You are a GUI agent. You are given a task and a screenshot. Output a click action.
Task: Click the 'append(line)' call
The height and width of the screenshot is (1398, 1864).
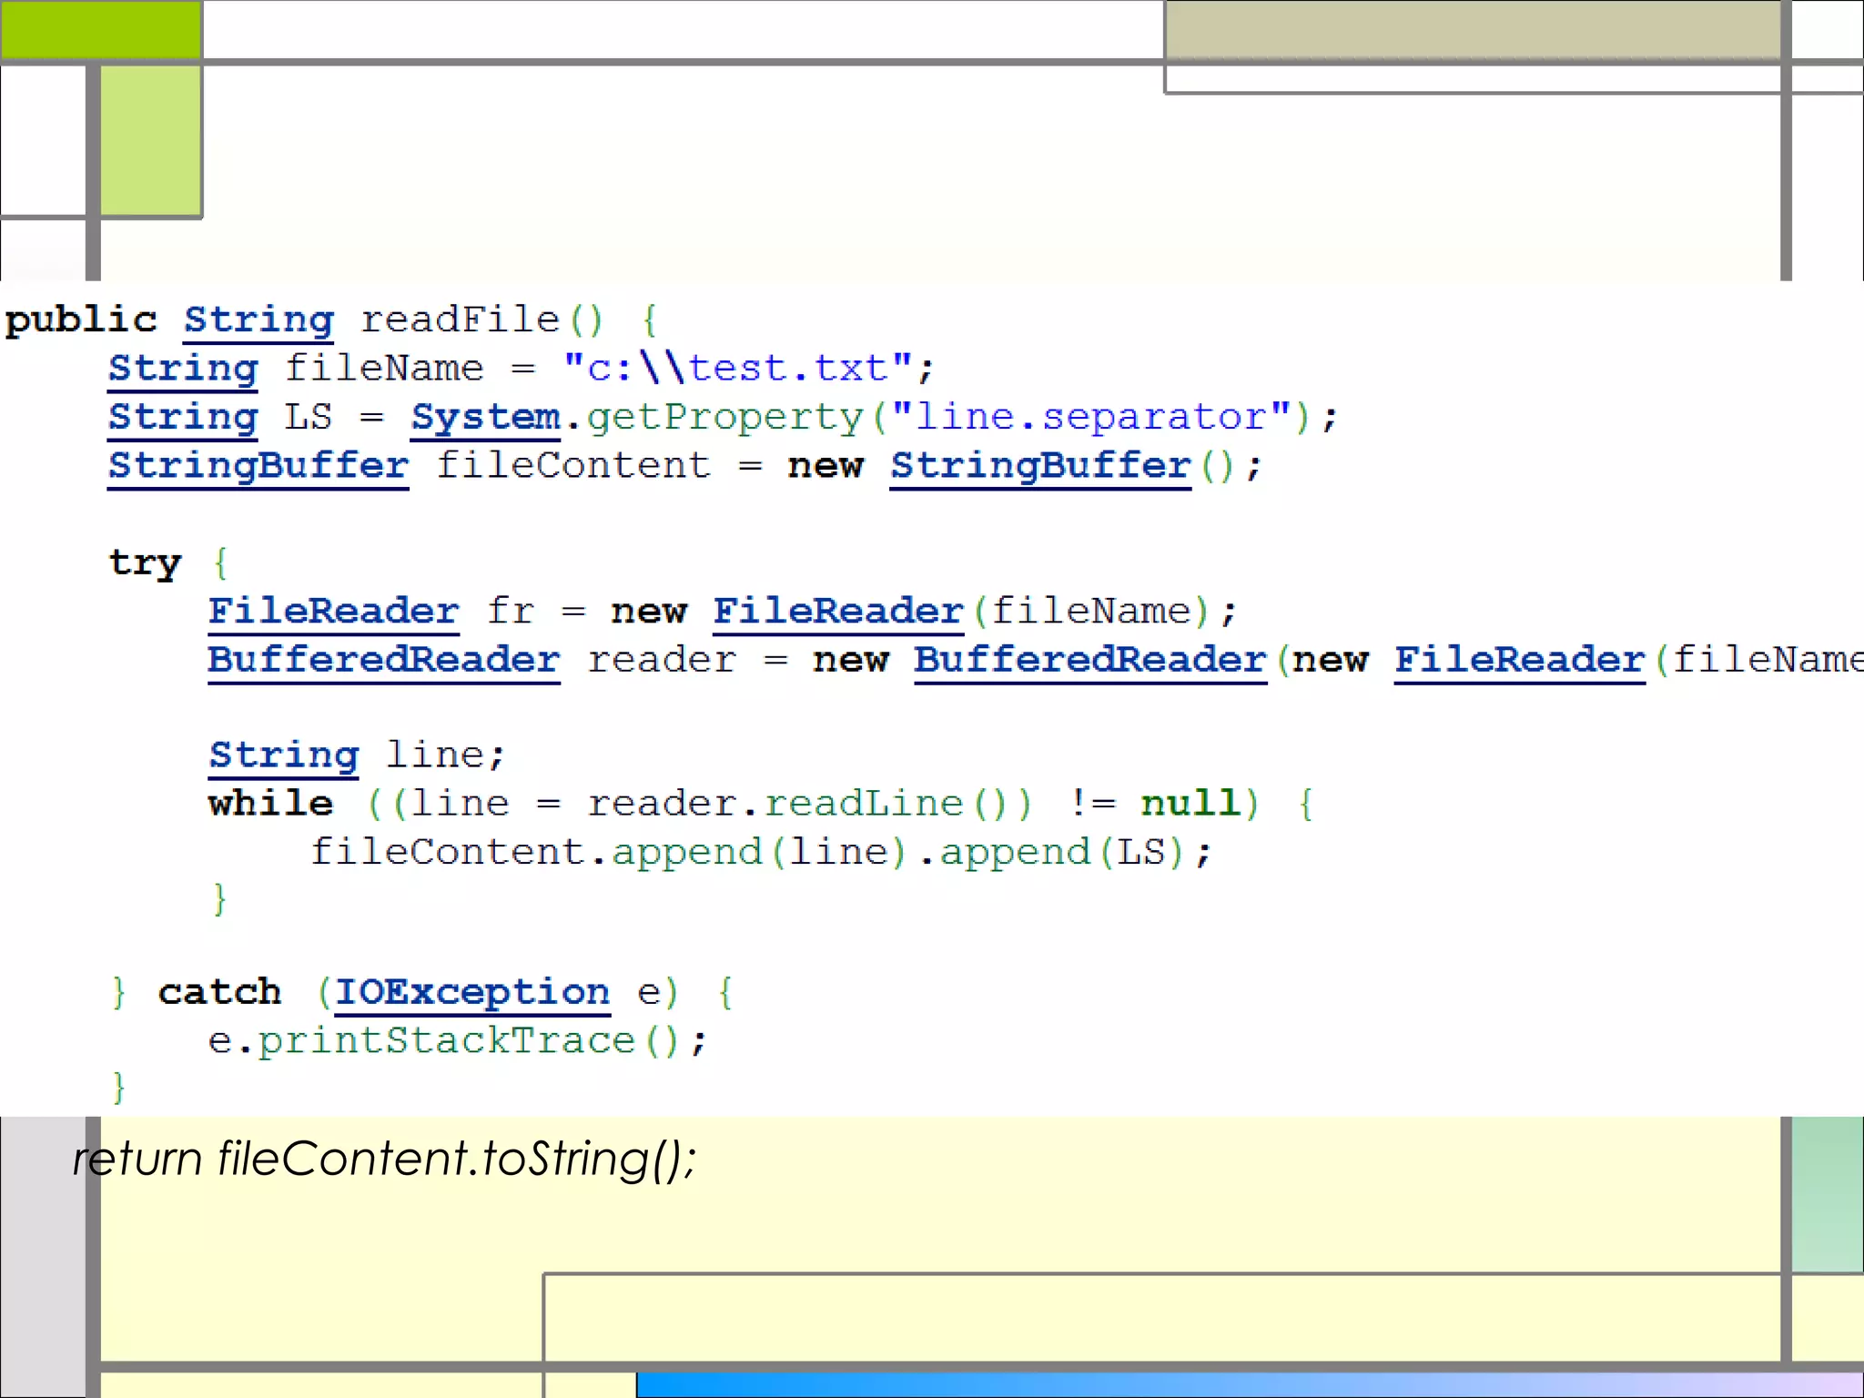pos(760,852)
